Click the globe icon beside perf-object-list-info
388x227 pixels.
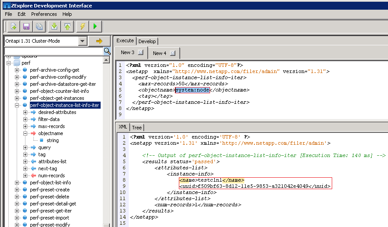coord(25,183)
